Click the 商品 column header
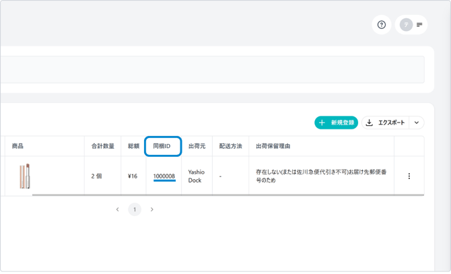The width and height of the screenshot is (451, 274). (18, 146)
